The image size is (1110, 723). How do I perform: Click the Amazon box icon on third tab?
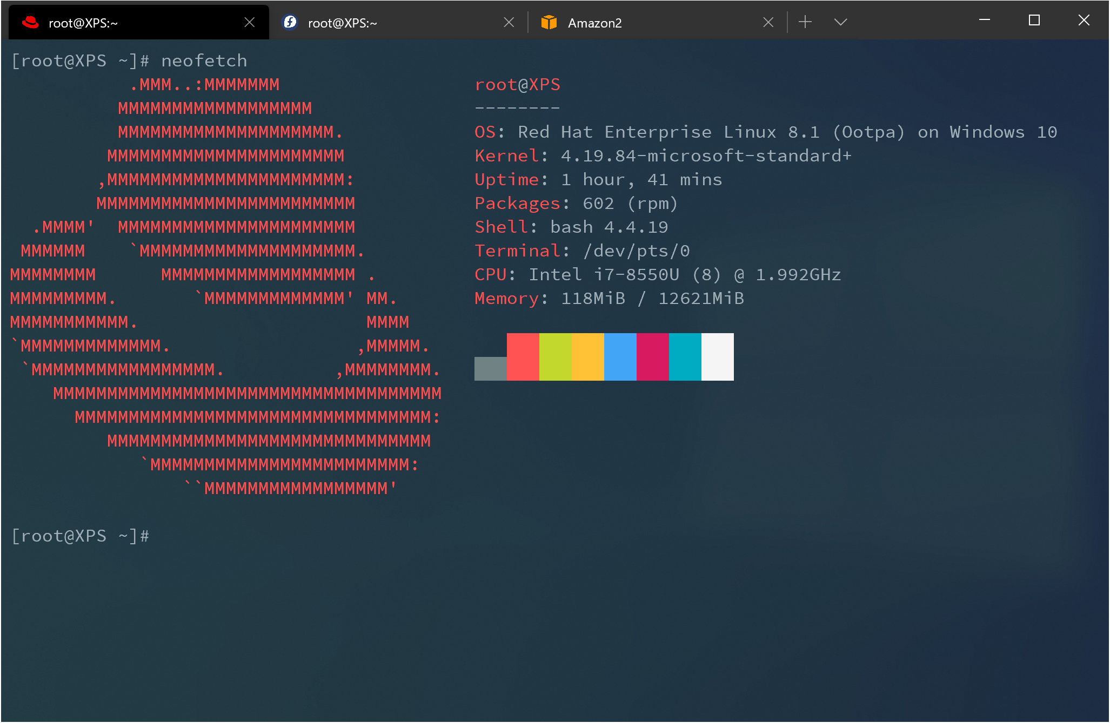549,22
